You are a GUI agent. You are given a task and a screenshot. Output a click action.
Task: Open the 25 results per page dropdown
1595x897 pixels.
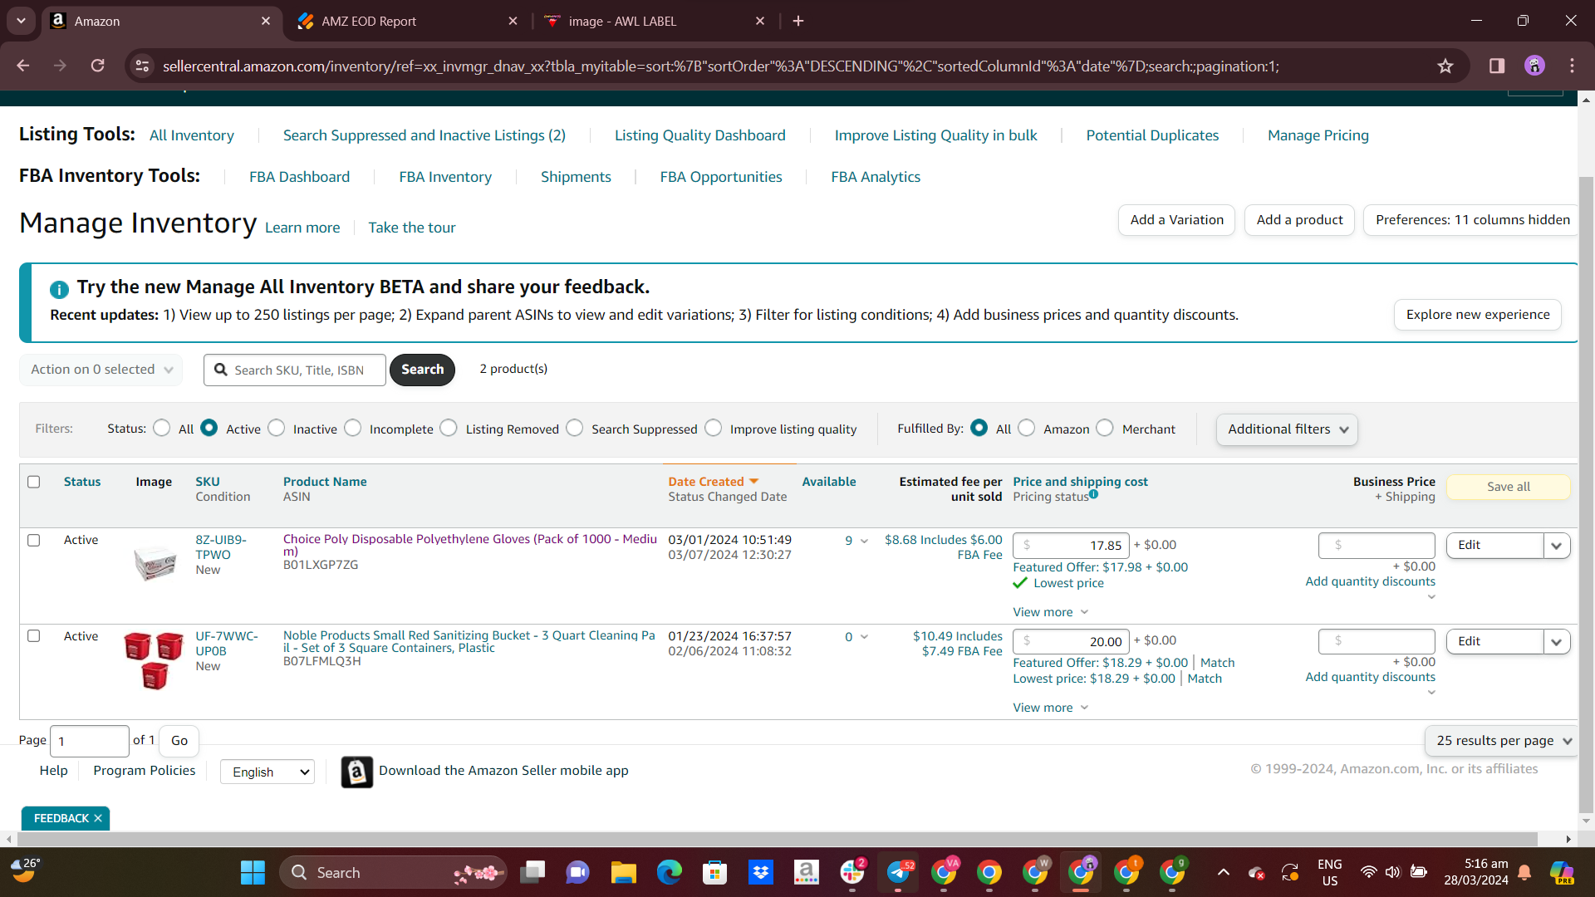[1503, 741]
